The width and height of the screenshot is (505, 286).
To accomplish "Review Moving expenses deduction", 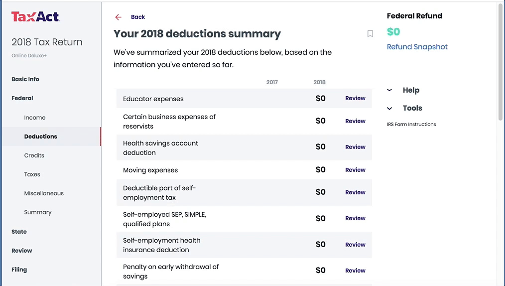I will 355,170.
